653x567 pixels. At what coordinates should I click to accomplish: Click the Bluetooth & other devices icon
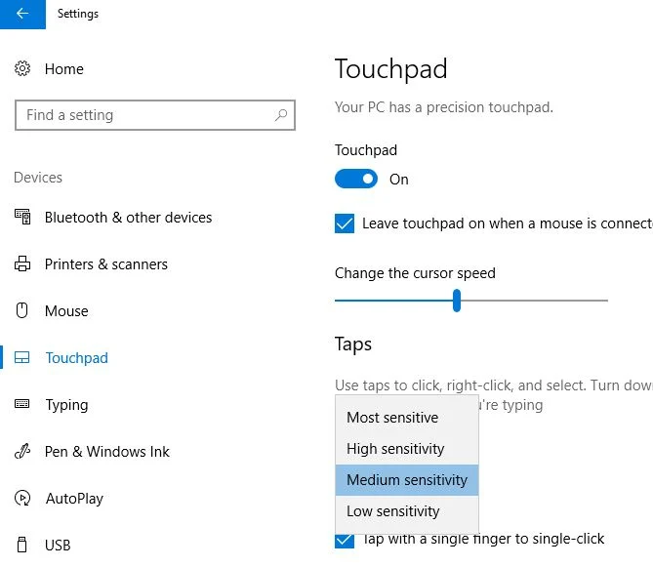[x=22, y=218]
